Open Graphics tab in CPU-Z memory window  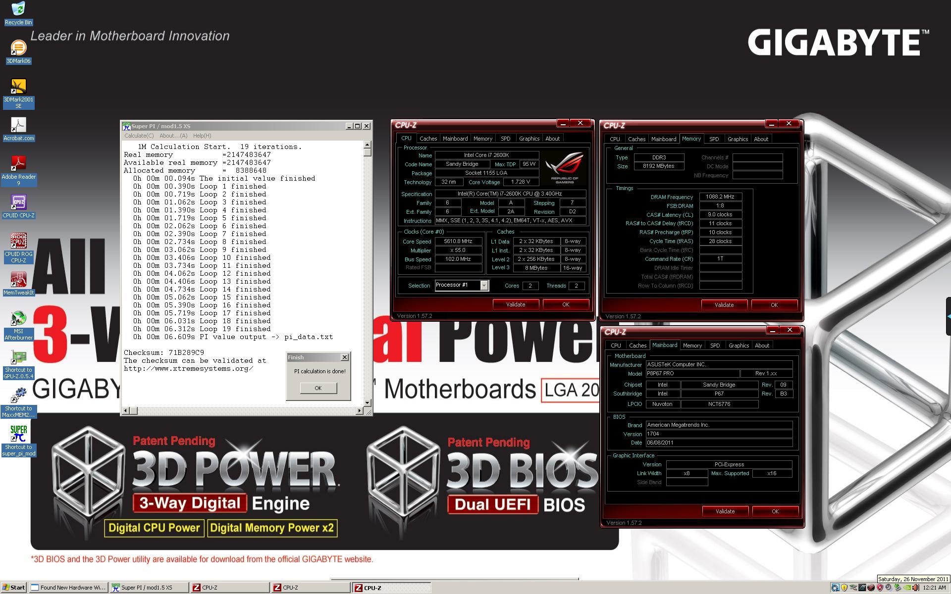tap(738, 139)
